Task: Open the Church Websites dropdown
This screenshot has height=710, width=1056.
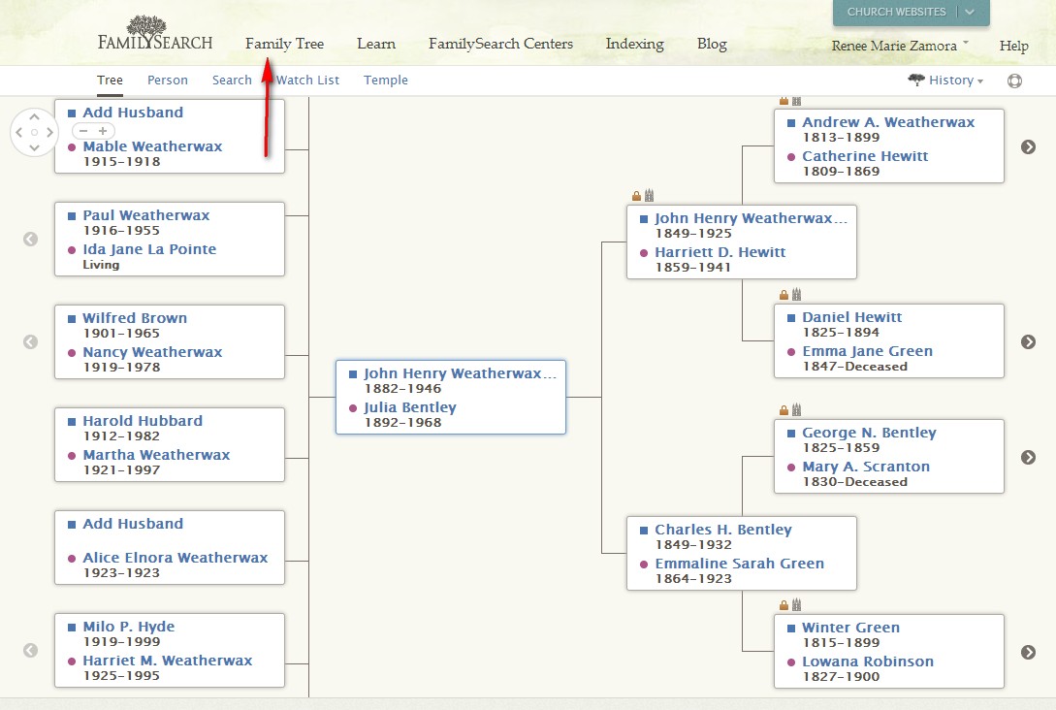Action: coord(912,13)
